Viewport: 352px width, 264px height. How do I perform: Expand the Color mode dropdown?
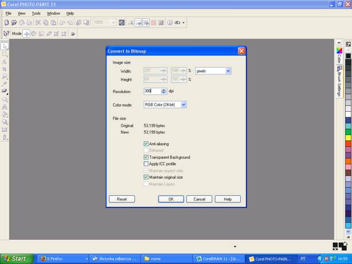[183, 105]
